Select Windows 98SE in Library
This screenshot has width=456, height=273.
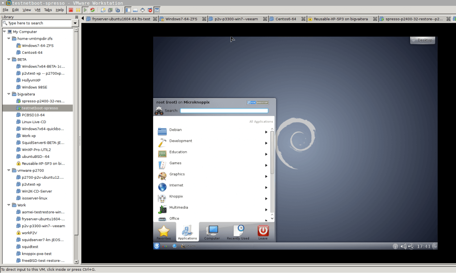[34, 87]
